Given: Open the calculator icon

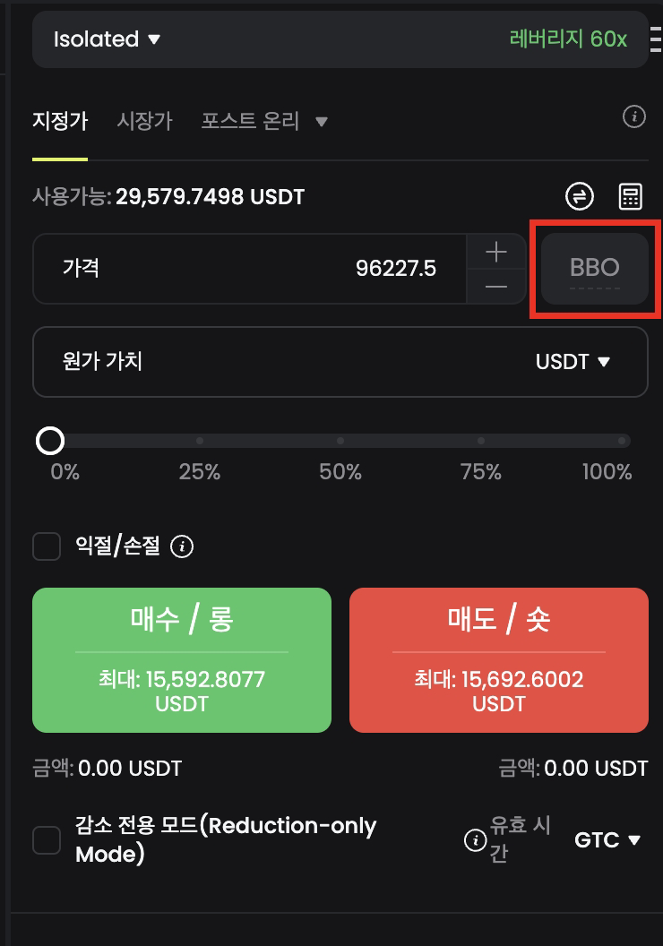Looking at the screenshot, I should click(x=631, y=196).
